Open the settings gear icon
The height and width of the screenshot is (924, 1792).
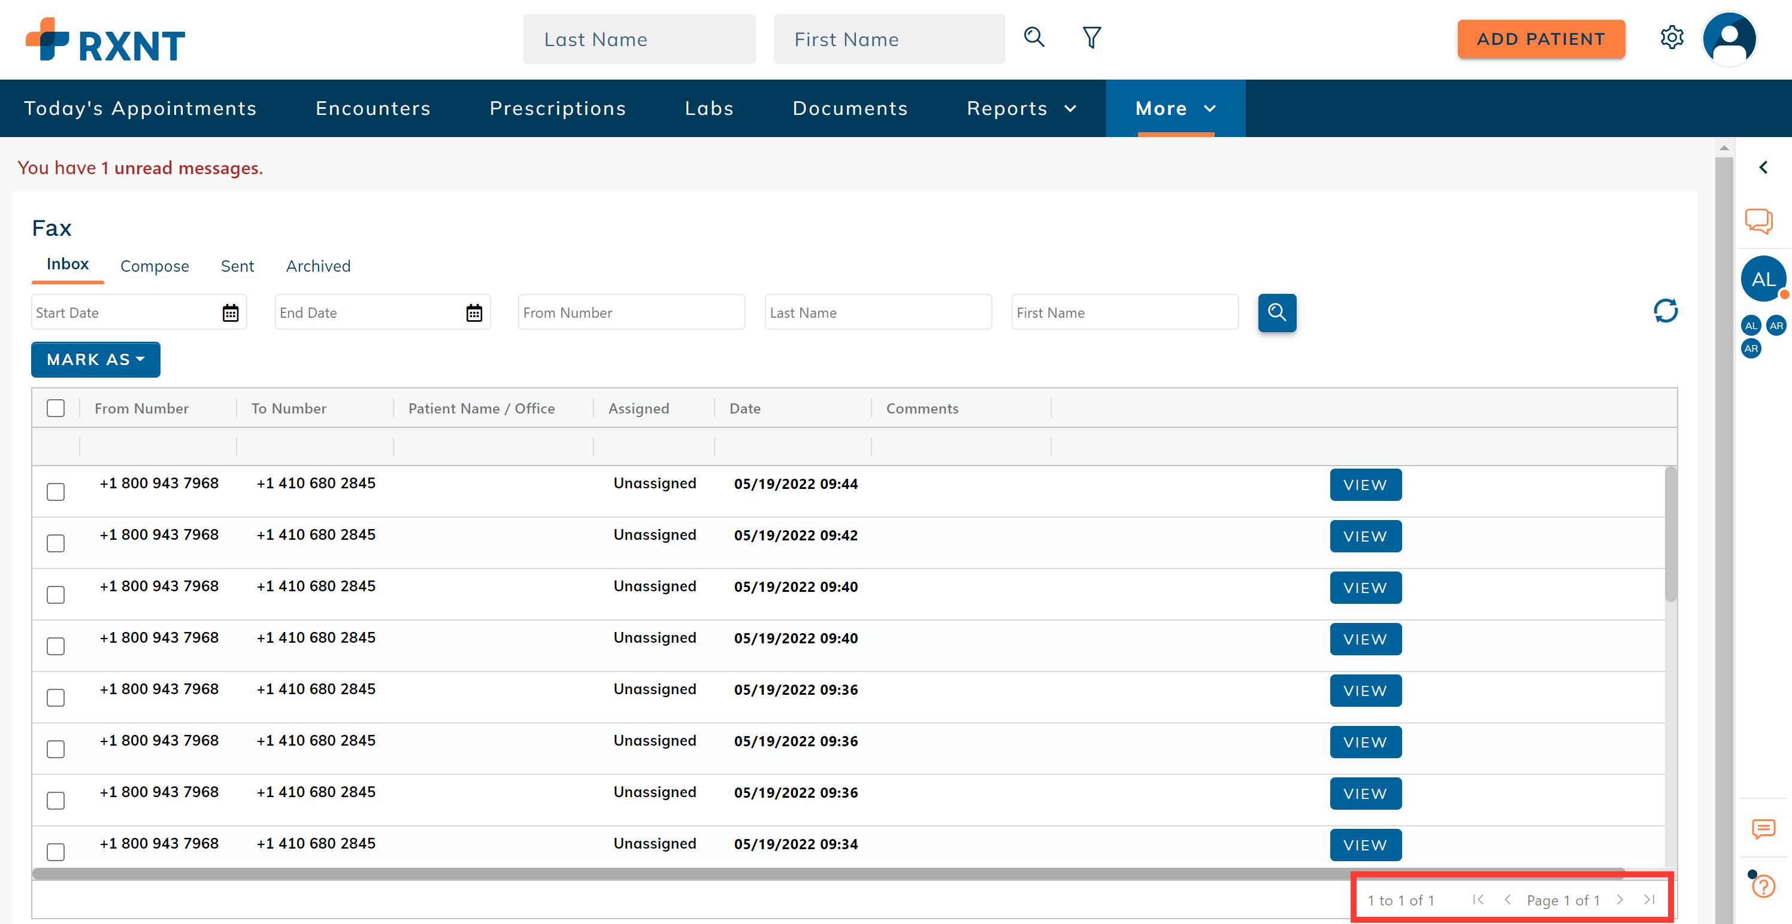pyautogui.click(x=1672, y=38)
